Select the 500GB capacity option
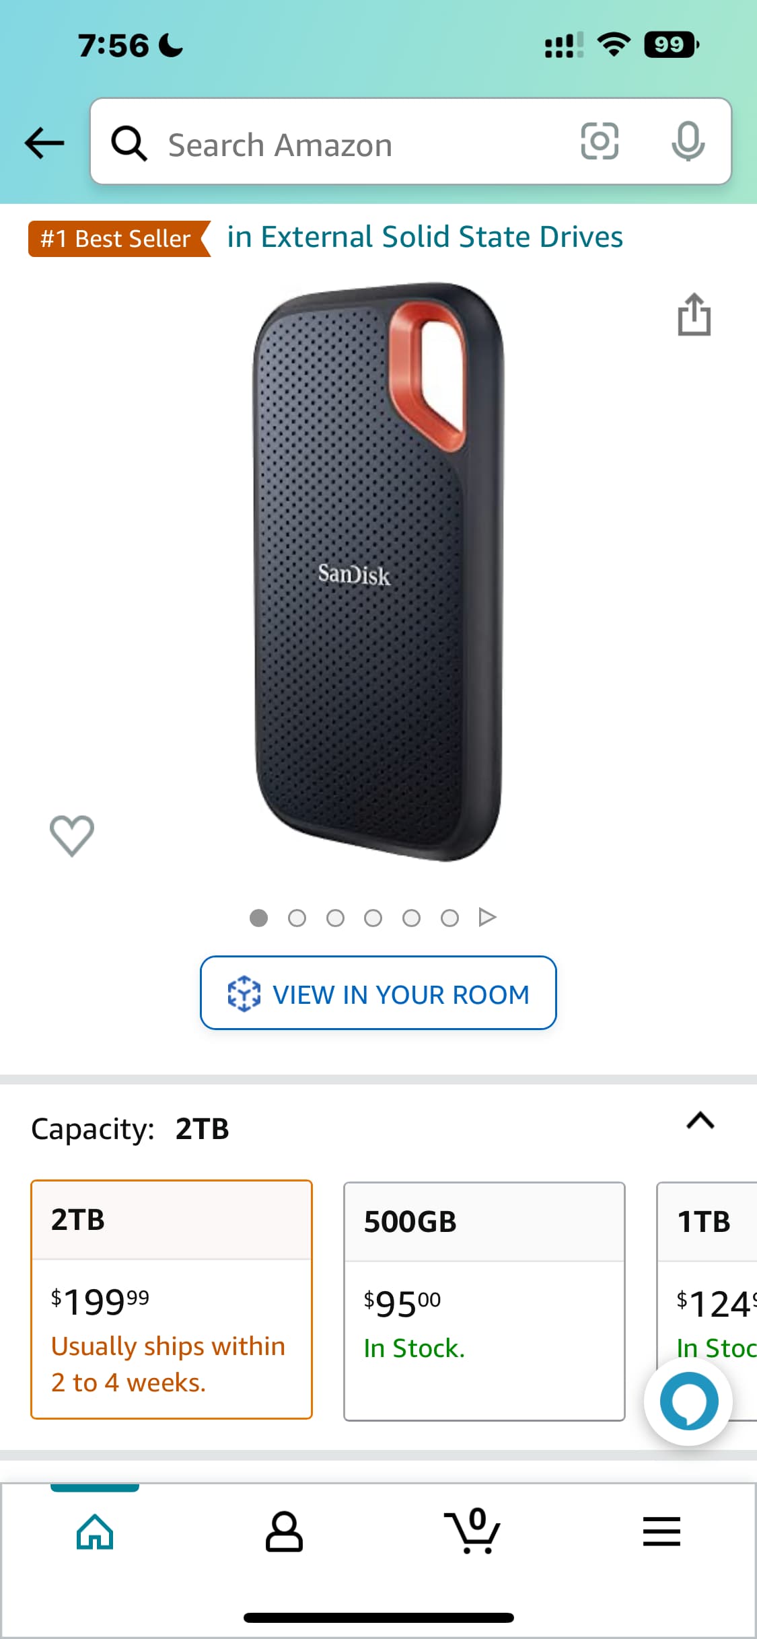The width and height of the screenshot is (757, 1639). 484,1301
